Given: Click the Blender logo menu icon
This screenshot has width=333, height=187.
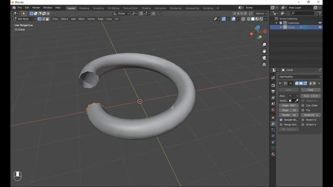Looking at the screenshot, I should [x=14, y=8].
